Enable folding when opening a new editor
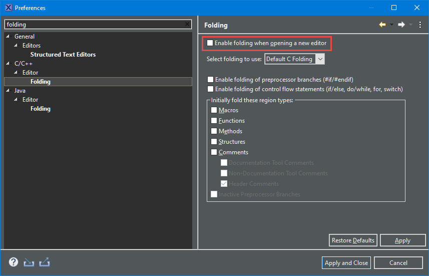The width and height of the screenshot is (429, 276). click(210, 43)
